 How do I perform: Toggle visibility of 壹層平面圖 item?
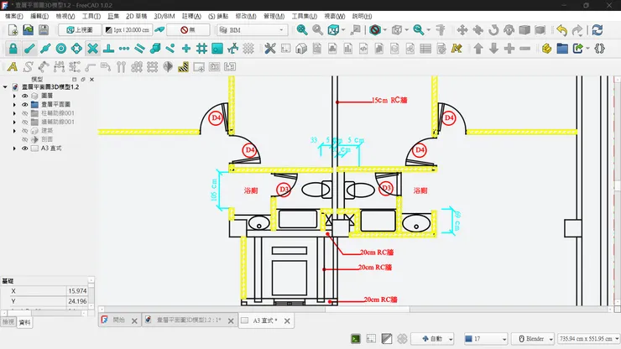click(x=25, y=104)
